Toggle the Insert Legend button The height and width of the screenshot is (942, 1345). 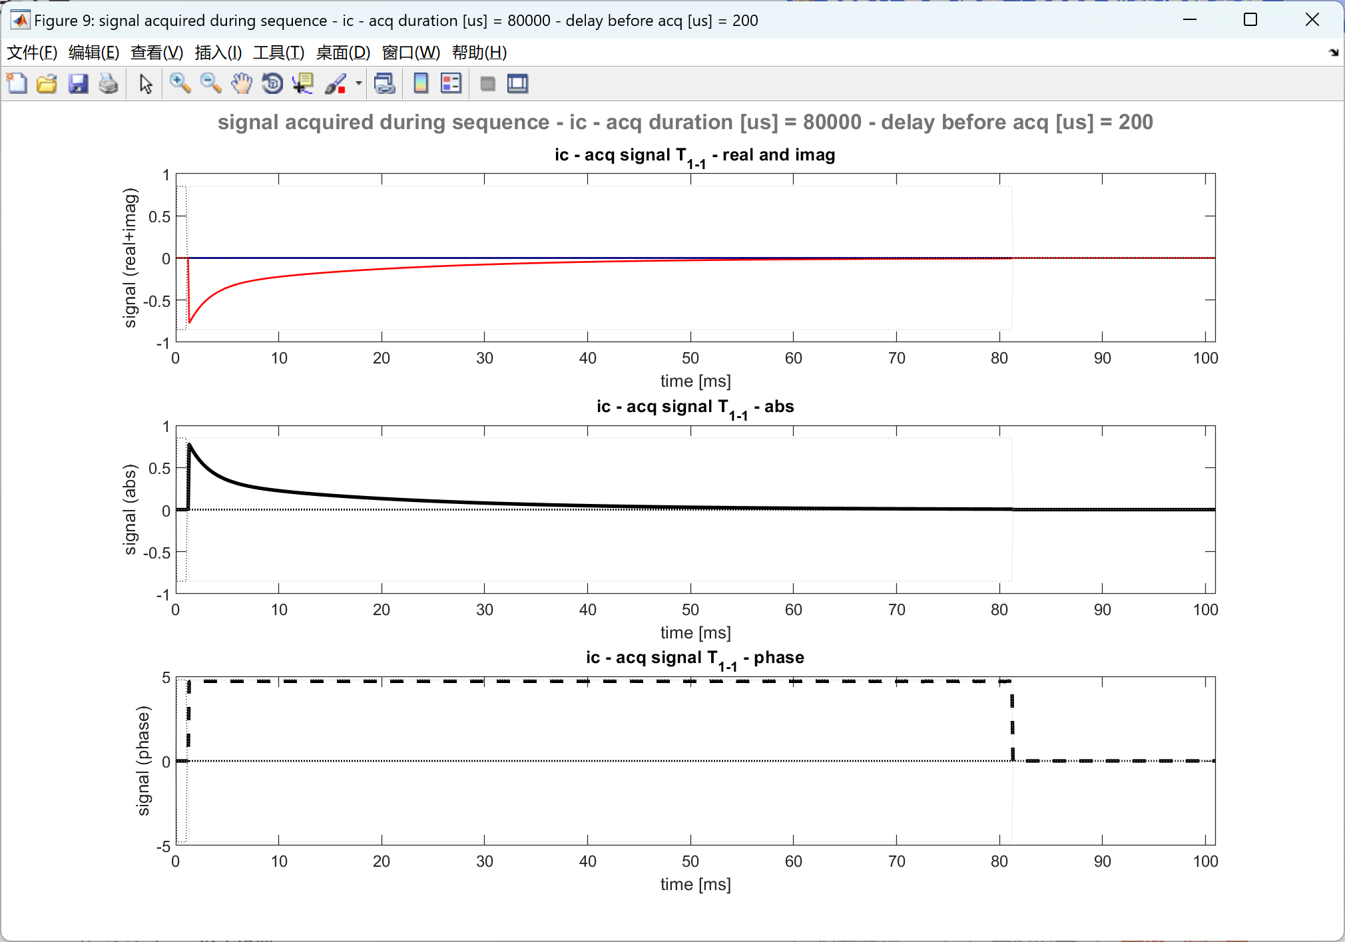tap(451, 84)
